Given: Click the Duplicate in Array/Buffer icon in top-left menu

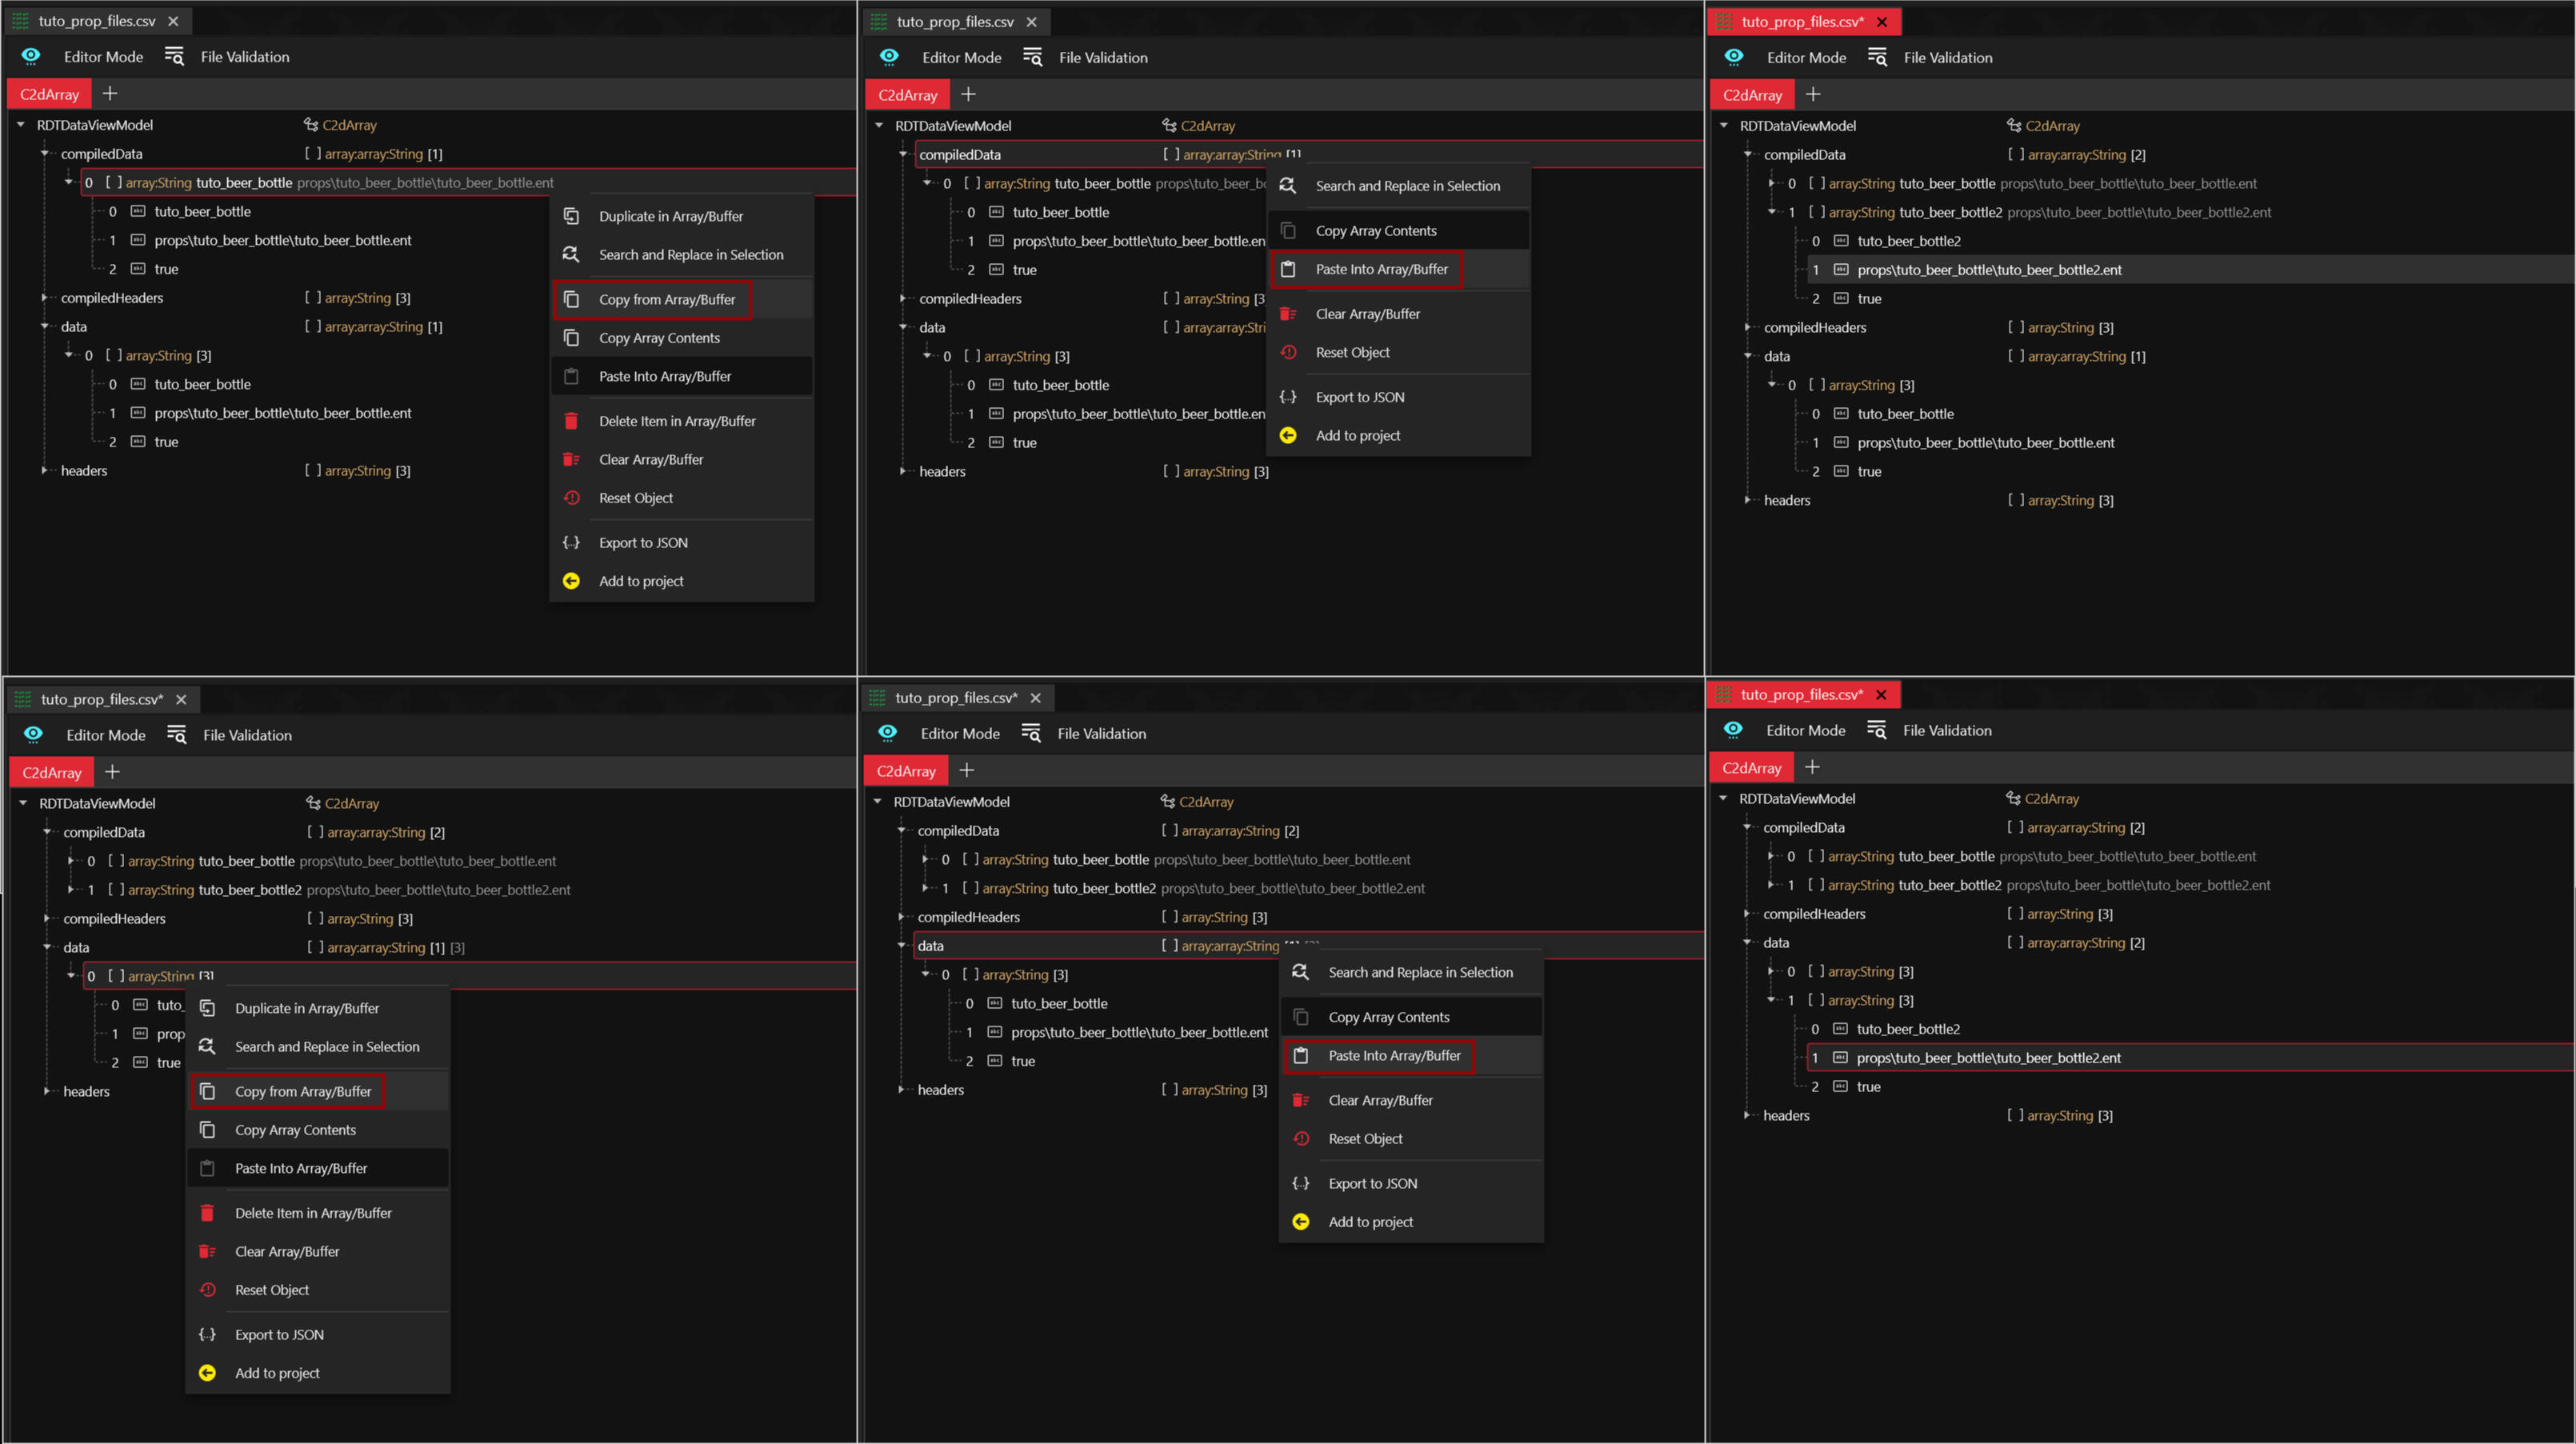Looking at the screenshot, I should [x=571, y=216].
